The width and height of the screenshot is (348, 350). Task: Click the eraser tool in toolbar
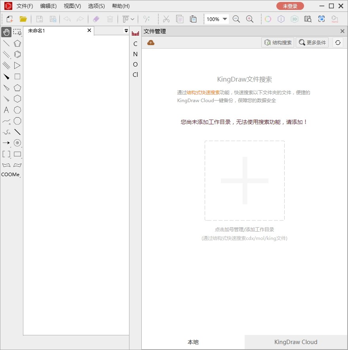click(x=96, y=19)
